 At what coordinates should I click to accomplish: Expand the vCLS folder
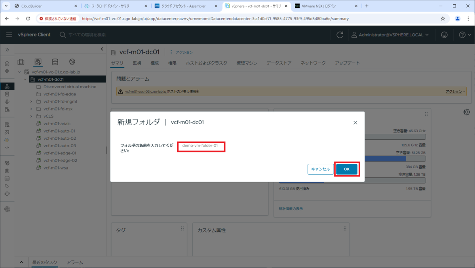point(31,116)
